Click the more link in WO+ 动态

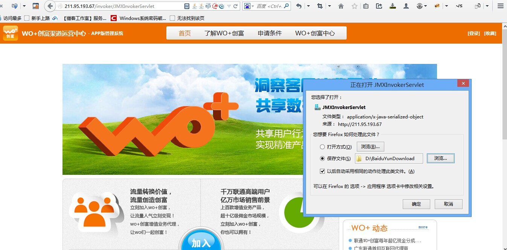click(423, 227)
